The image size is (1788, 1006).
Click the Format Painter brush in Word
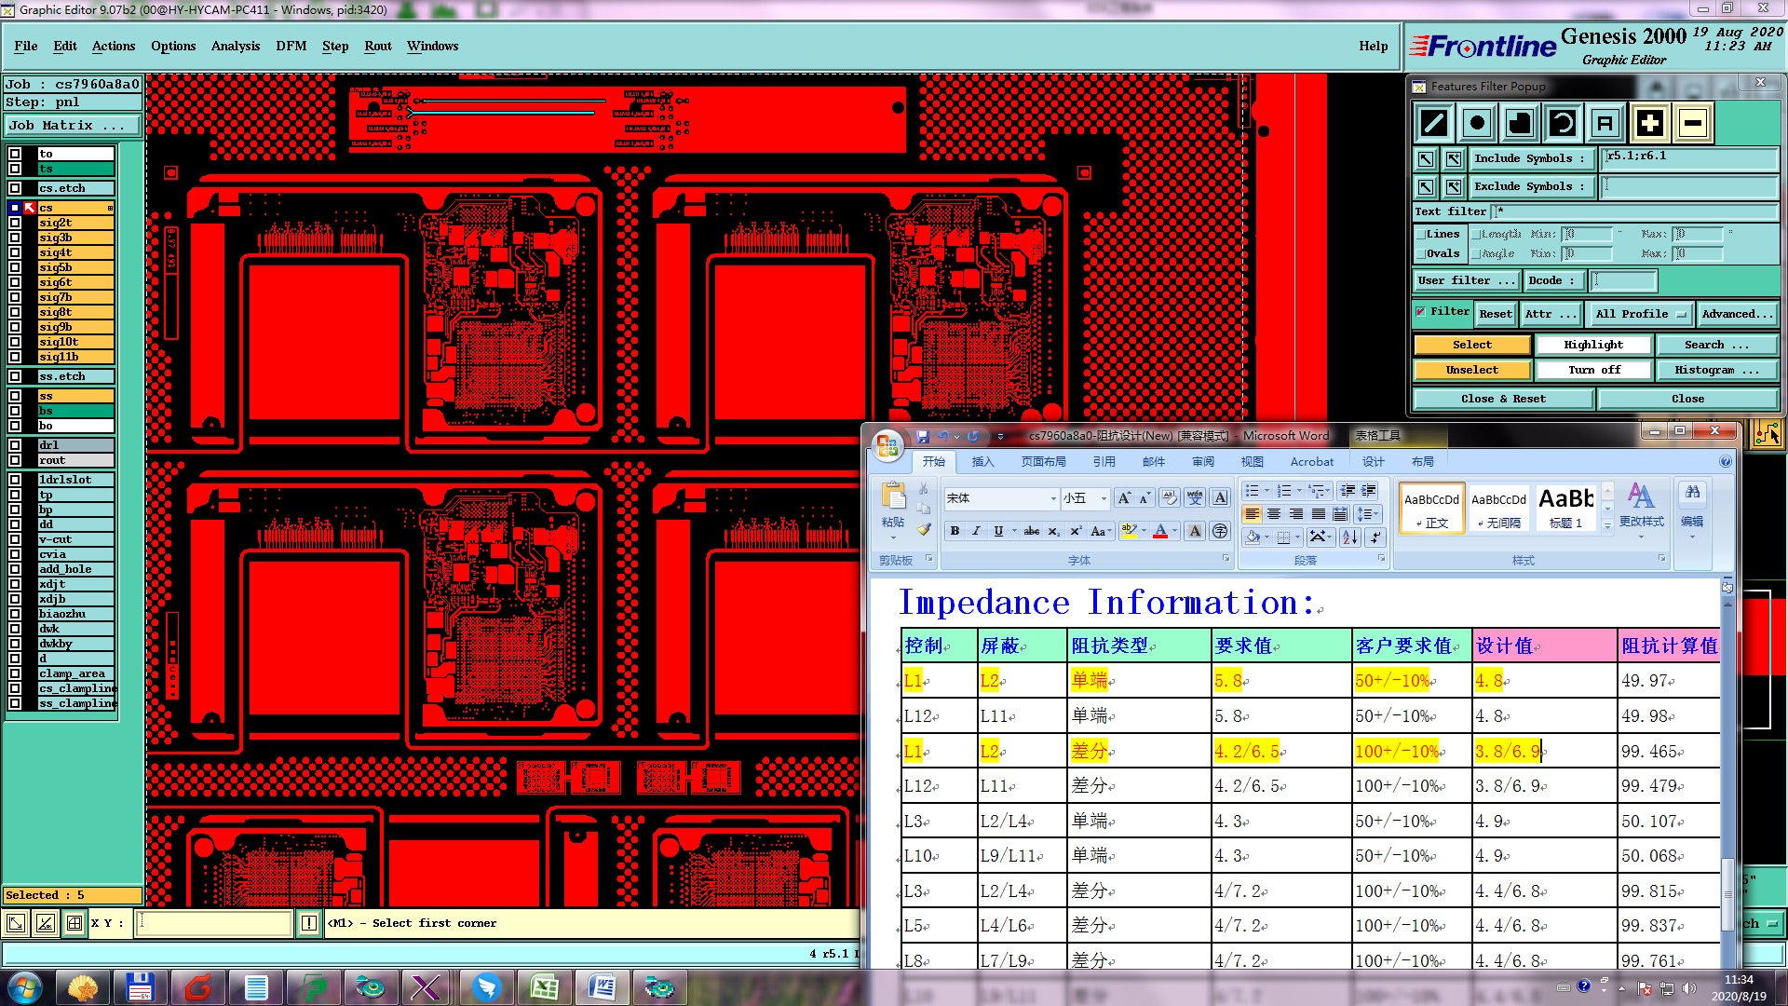click(x=924, y=530)
